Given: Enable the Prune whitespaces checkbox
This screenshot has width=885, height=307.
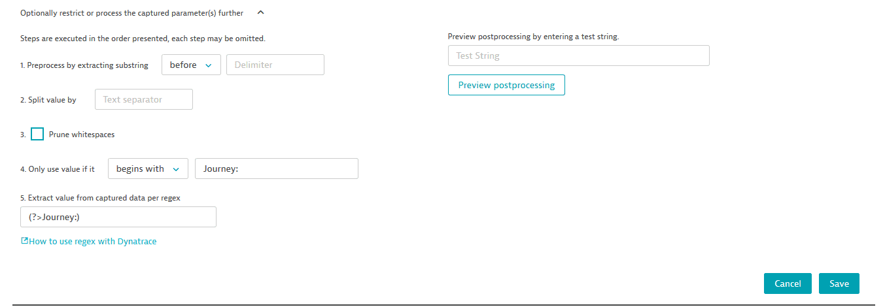Looking at the screenshot, I should coord(37,135).
